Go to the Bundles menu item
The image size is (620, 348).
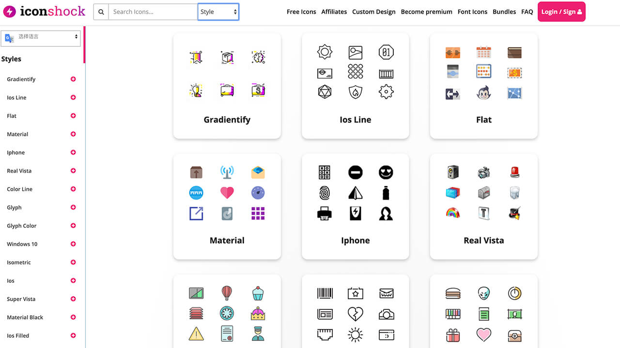tap(504, 12)
